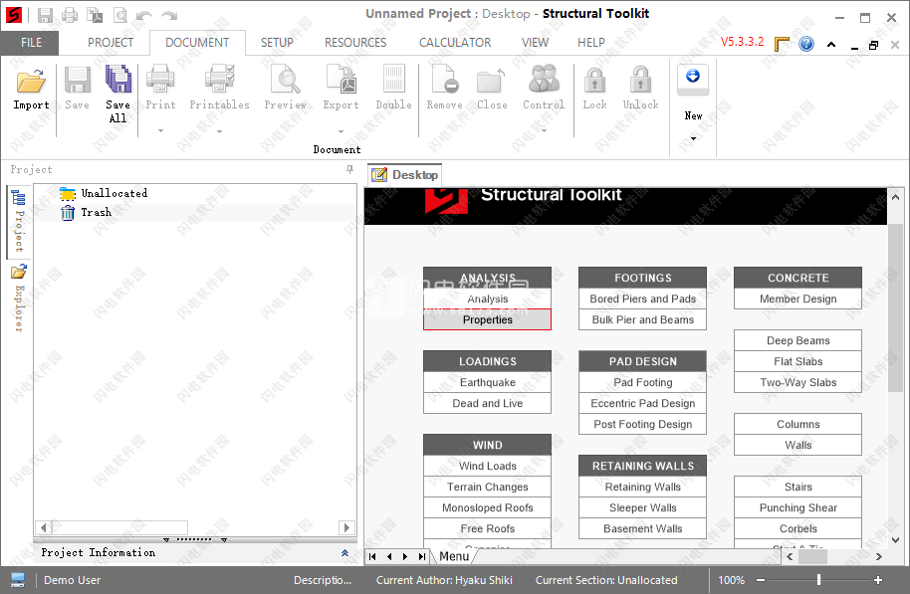Open the Punching Shear module
910x594 pixels.
coord(797,507)
